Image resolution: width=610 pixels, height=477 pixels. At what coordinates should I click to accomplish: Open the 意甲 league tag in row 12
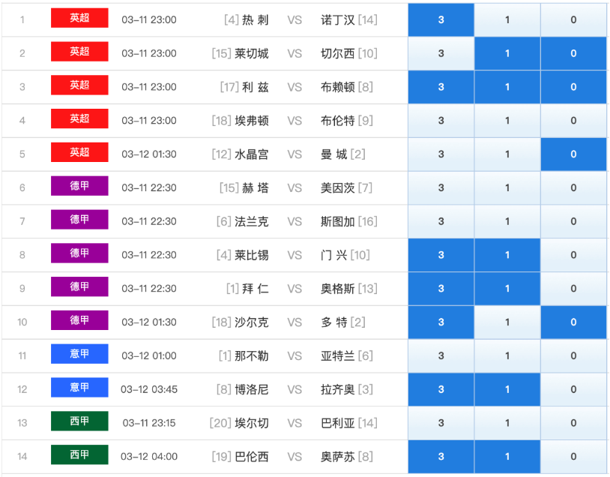coord(79,388)
